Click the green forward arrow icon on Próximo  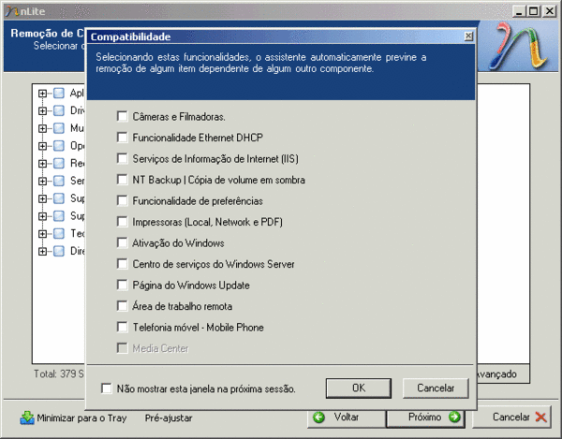(x=454, y=417)
